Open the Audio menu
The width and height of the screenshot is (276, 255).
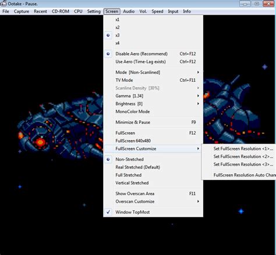coord(129,12)
